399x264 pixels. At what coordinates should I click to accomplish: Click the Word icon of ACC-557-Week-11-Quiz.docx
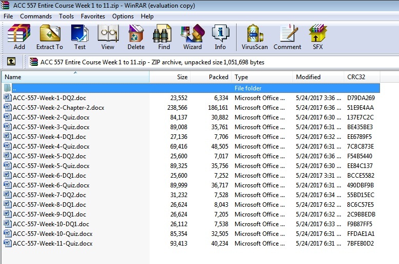pyautogui.click(x=8, y=243)
